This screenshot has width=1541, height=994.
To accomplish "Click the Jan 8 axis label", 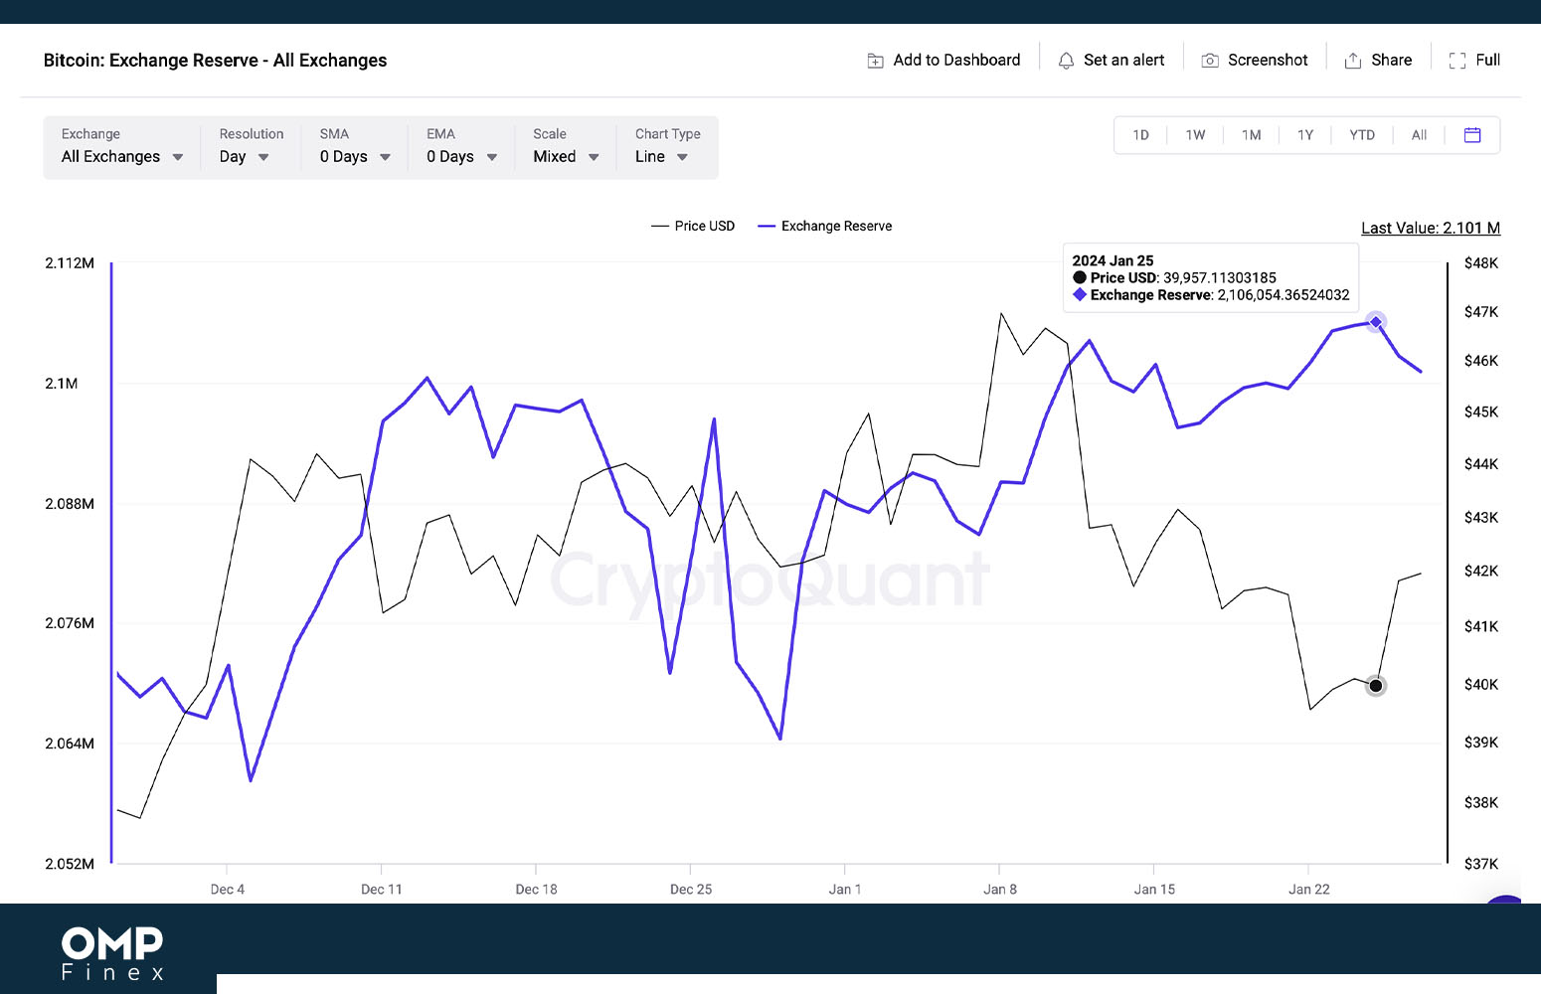I will [1000, 890].
